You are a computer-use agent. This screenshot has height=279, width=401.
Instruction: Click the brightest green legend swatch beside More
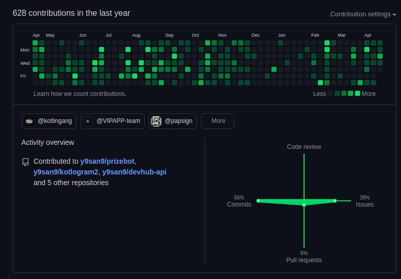pos(358,93)
